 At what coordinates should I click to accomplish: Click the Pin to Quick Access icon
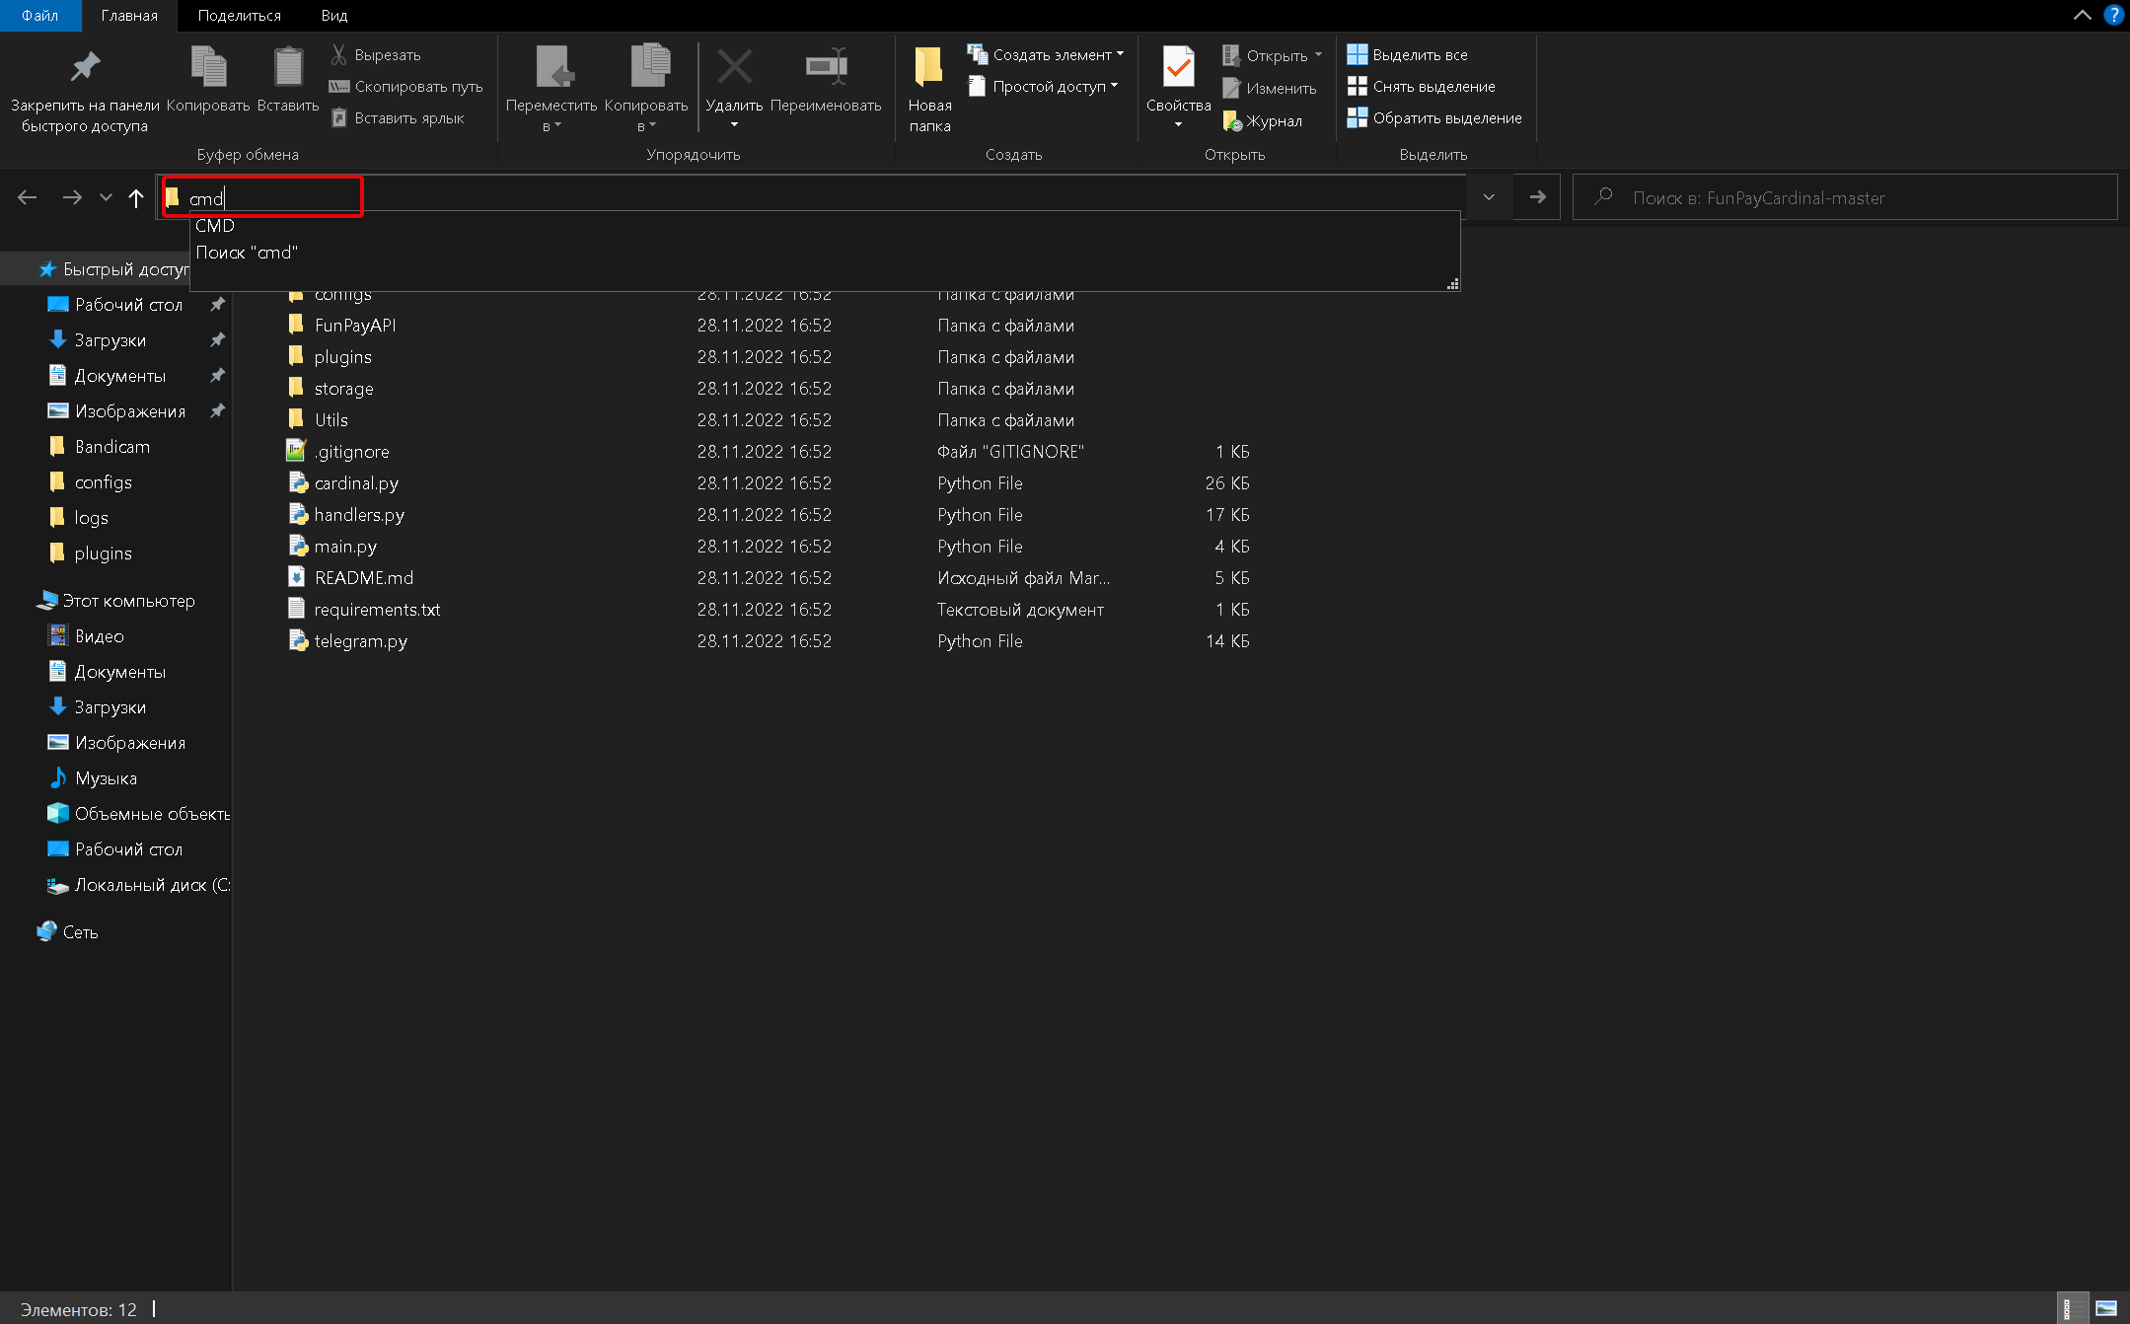click(x=85, y=68)
